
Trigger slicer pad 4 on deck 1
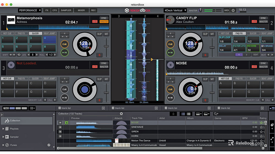pos(50,40)
